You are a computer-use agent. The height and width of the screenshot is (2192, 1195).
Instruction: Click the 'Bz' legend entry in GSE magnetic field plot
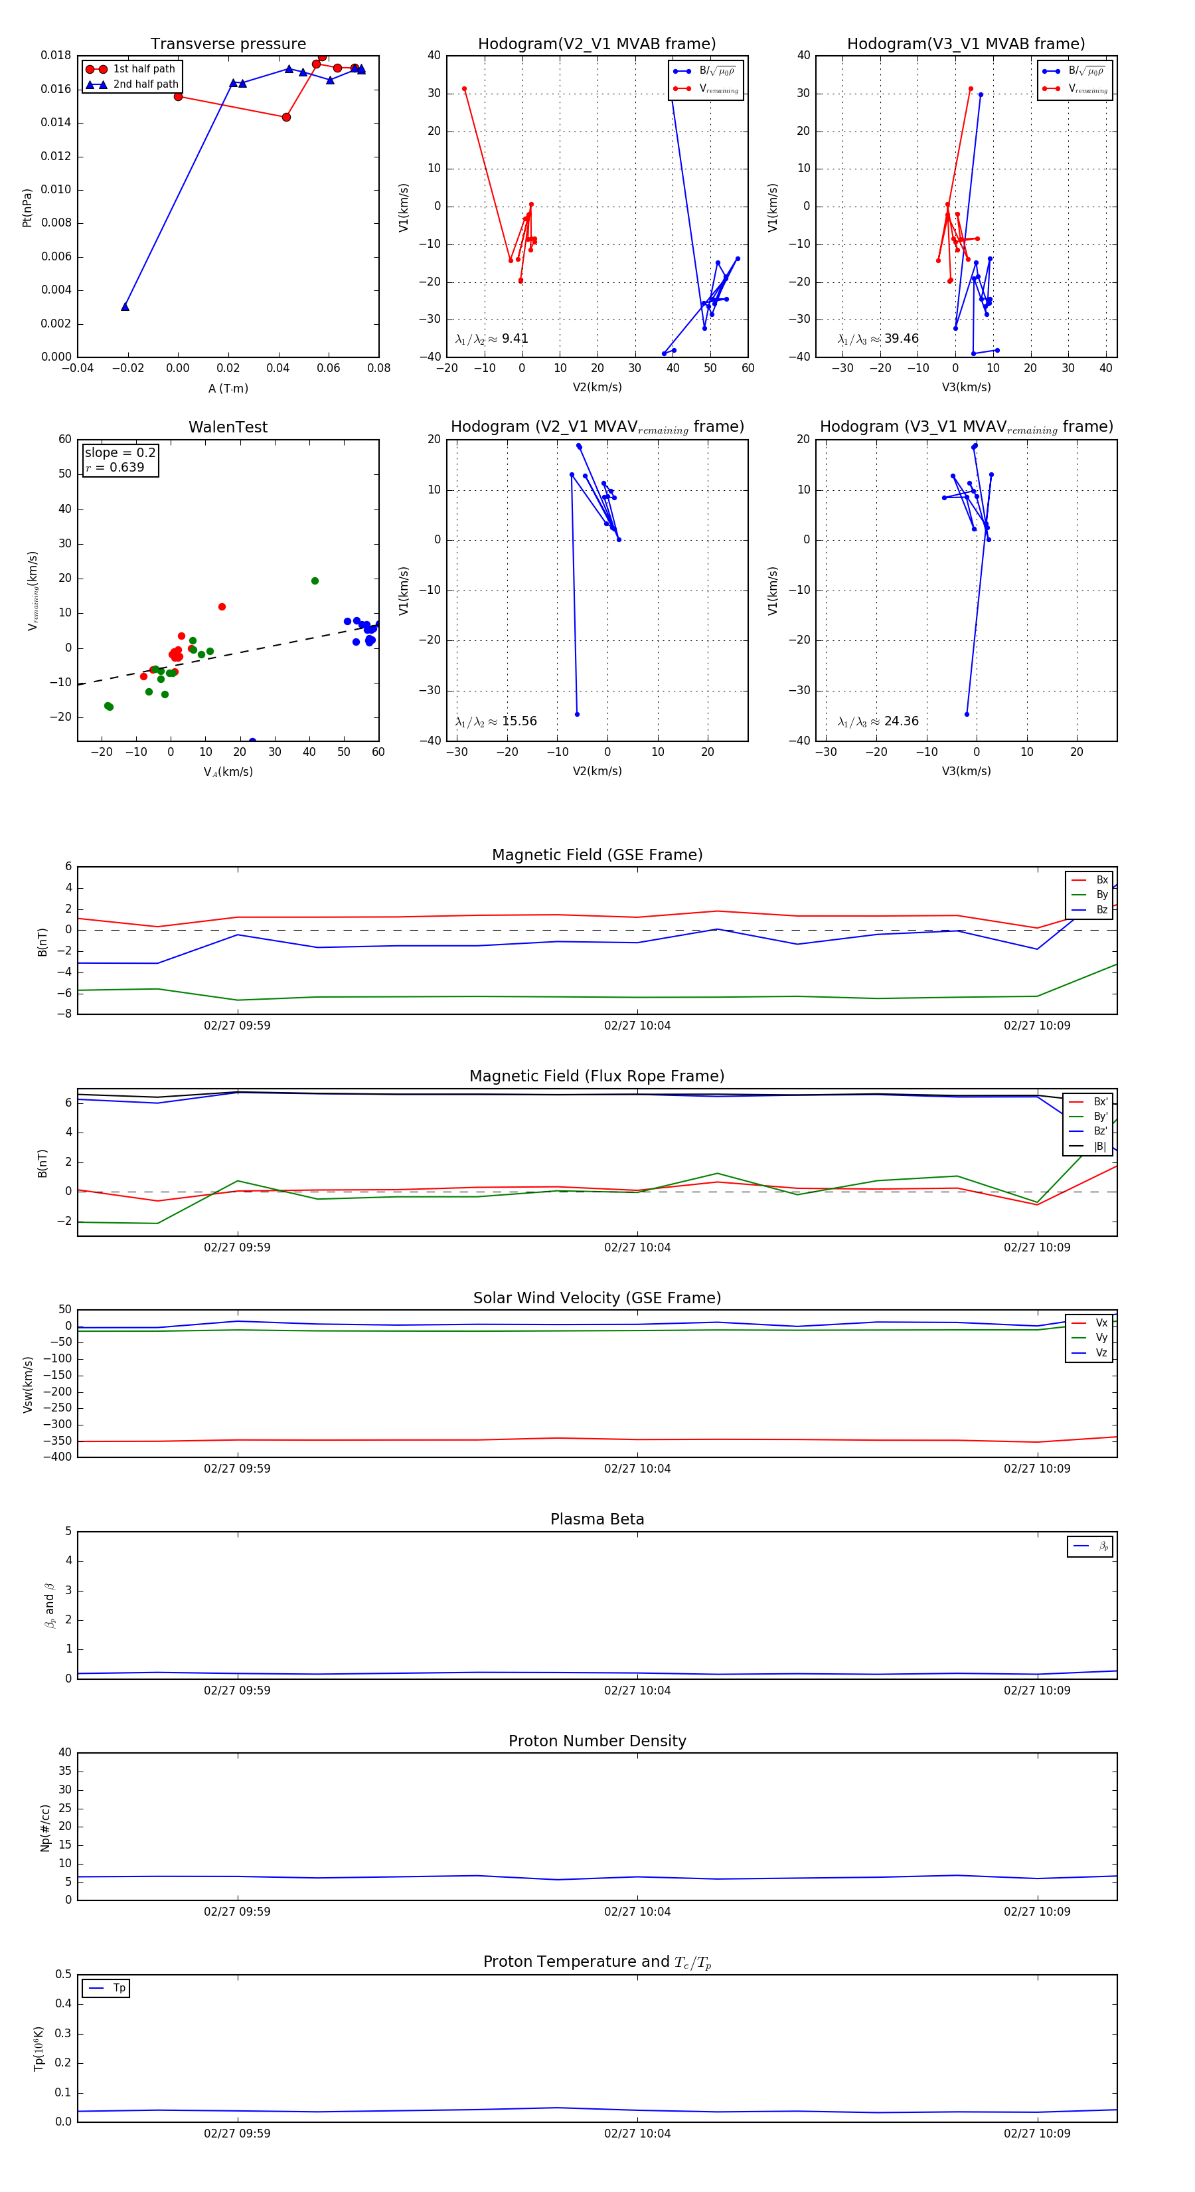pyautogui.click(x=1089, y=911)
